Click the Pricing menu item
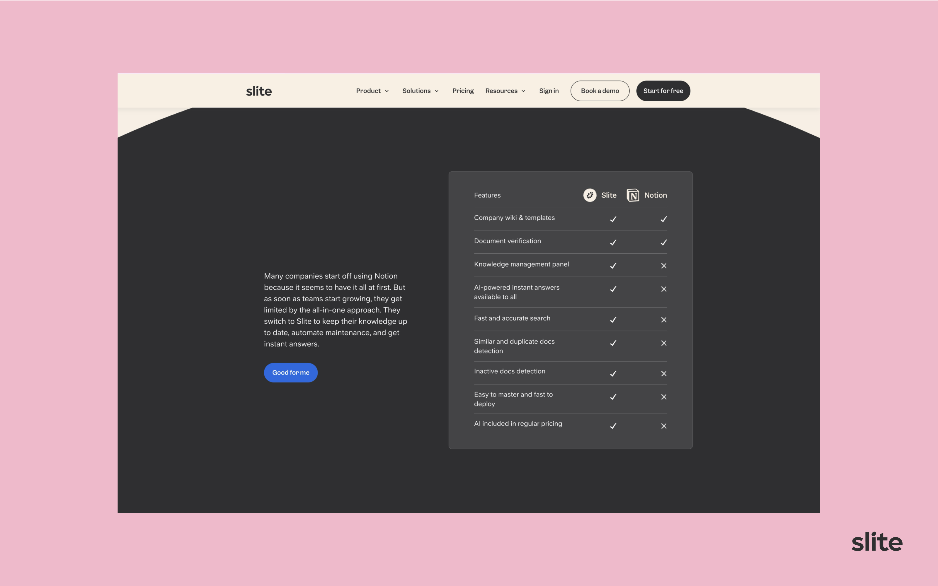The image size is (938, 586). [463, 90]
